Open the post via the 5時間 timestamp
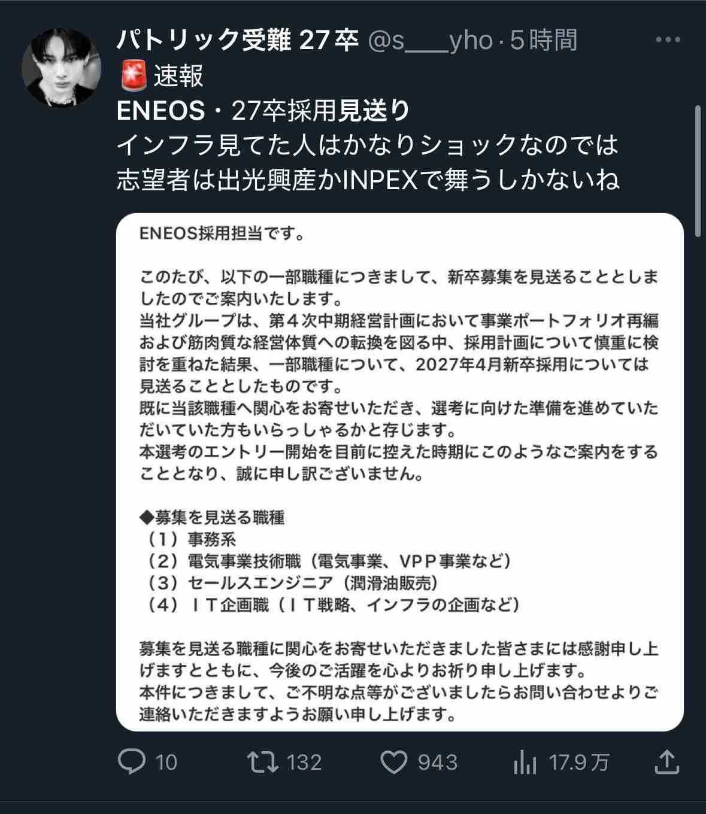Viewport: 706px width, 814px height. coord(544,41)
